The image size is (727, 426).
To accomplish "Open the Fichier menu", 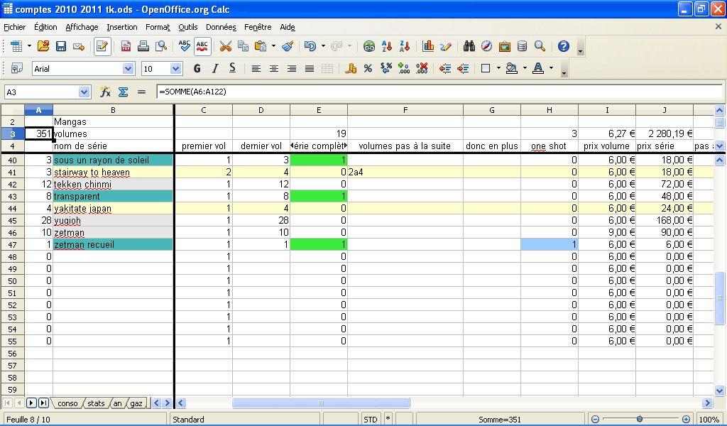I will pos(15,27).
